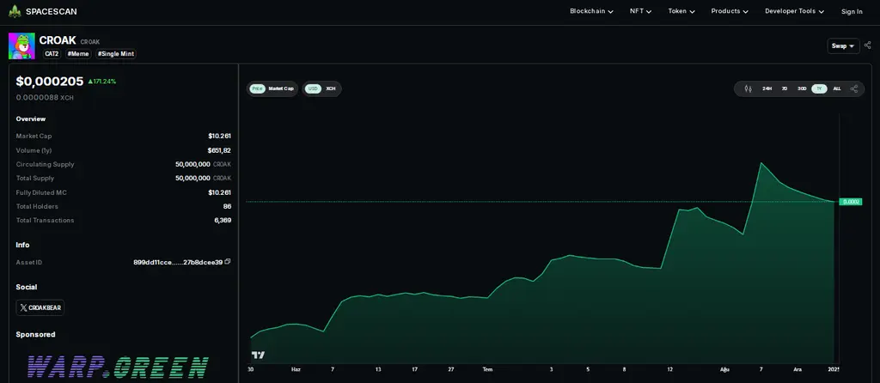Click the 0.0000088 XCH price text

click(45, 98)
